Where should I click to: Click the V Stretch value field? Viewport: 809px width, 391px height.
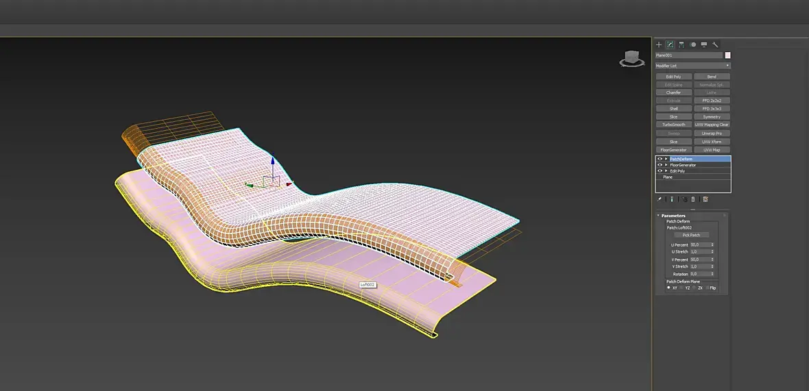click(x=700, y=266)
